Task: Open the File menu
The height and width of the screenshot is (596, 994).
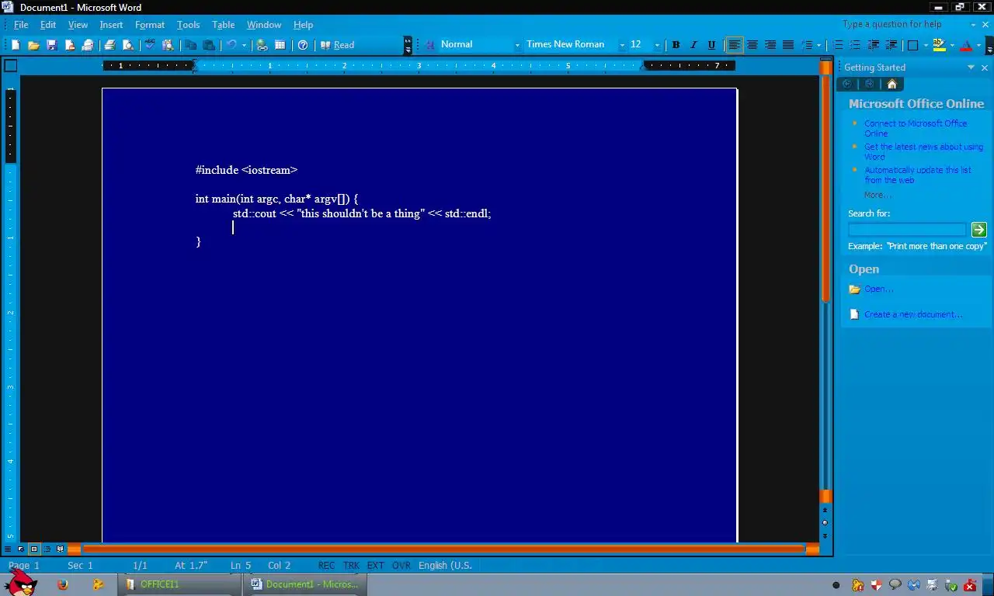Action: point(21,25)
